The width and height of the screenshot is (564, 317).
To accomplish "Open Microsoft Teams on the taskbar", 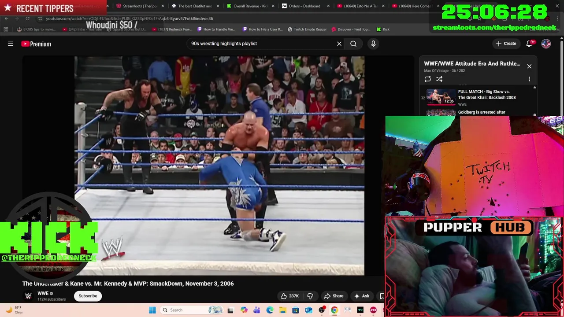I will [256, 310].
